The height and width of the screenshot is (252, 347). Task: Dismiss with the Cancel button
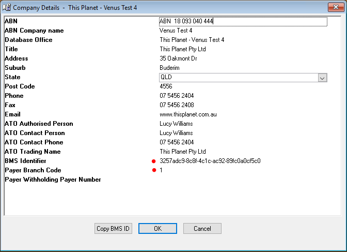[202, 229]
